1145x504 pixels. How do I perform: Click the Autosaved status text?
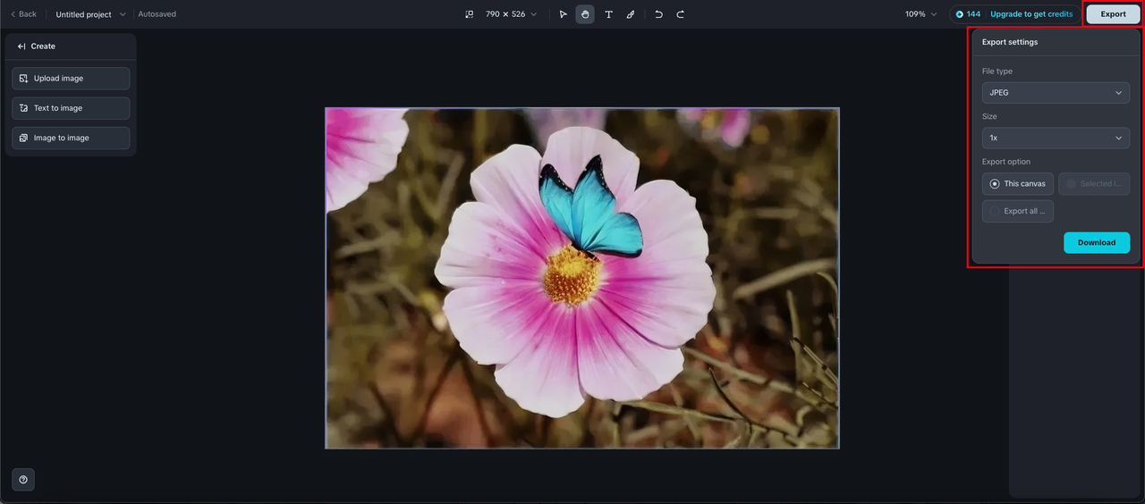pyautogui.click(x=157, y=14)
